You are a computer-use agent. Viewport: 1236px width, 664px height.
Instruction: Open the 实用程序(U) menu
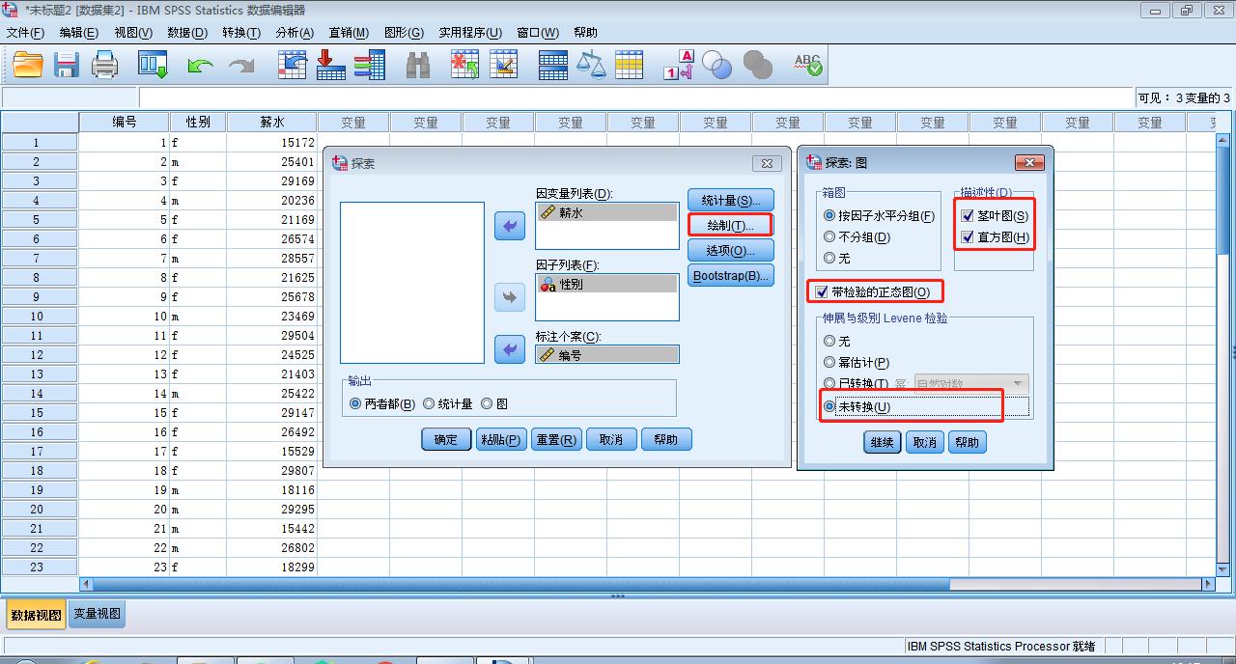pyautogui.click(x=470, y=32)
